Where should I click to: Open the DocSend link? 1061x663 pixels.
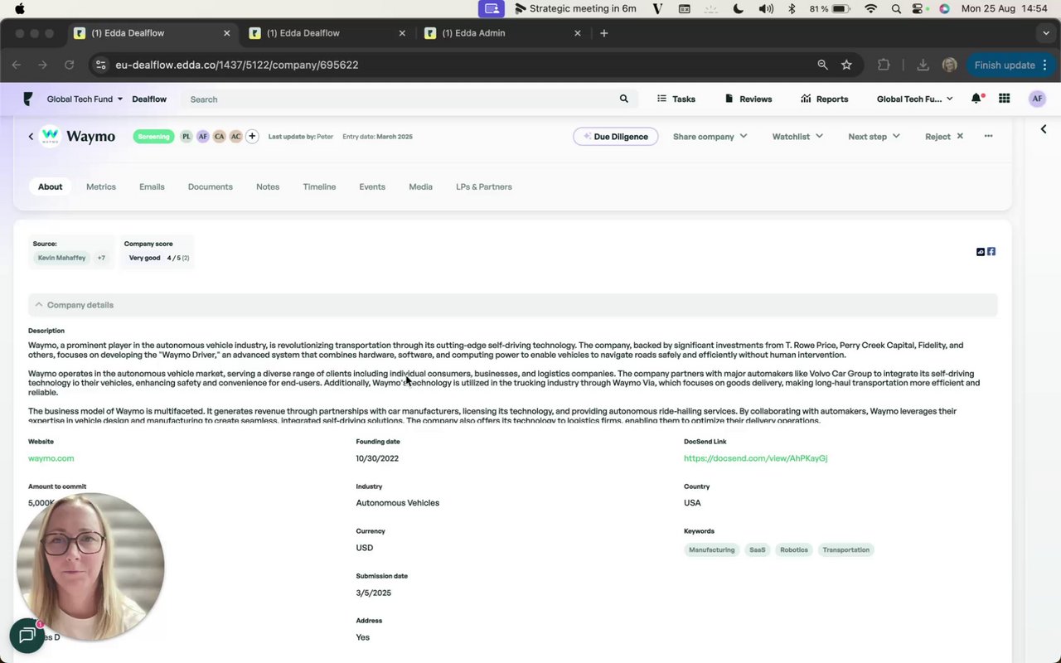[x=756, y=458]
